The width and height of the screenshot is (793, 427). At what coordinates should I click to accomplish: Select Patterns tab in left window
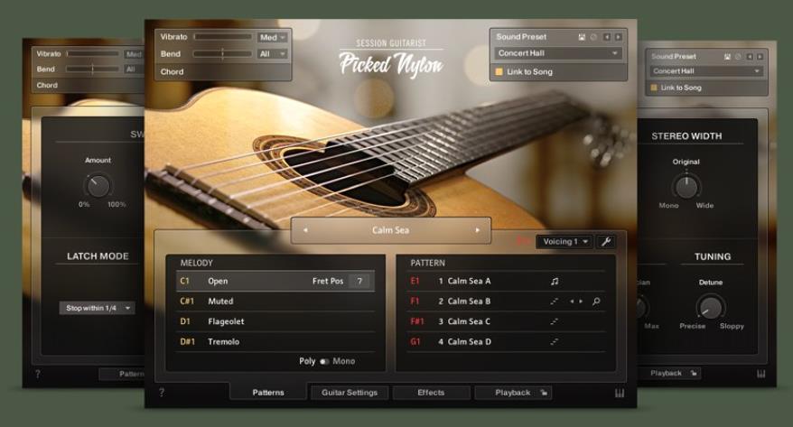[x=122, y=374]
